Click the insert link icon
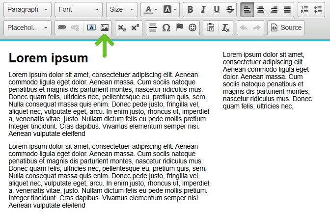Image resolution: width=330 pixels, height=212 pixels. [62, 27]
